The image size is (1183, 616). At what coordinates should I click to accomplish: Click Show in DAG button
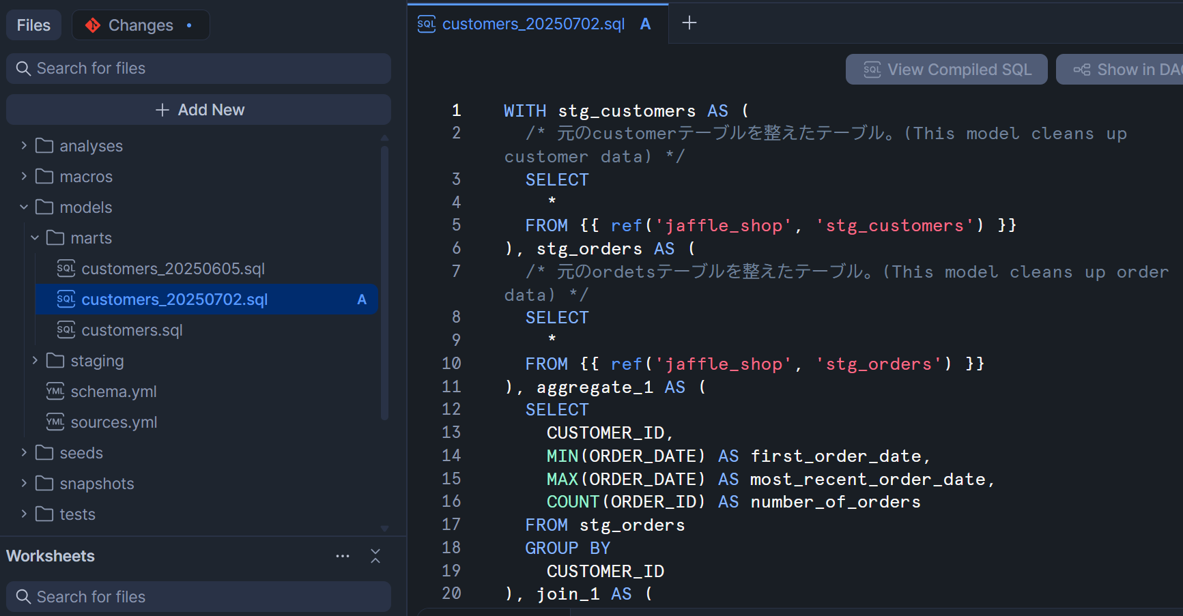click(1120, 70)
